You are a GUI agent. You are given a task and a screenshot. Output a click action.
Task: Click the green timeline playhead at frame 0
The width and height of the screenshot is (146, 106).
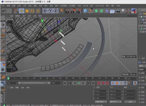[8, 78]
